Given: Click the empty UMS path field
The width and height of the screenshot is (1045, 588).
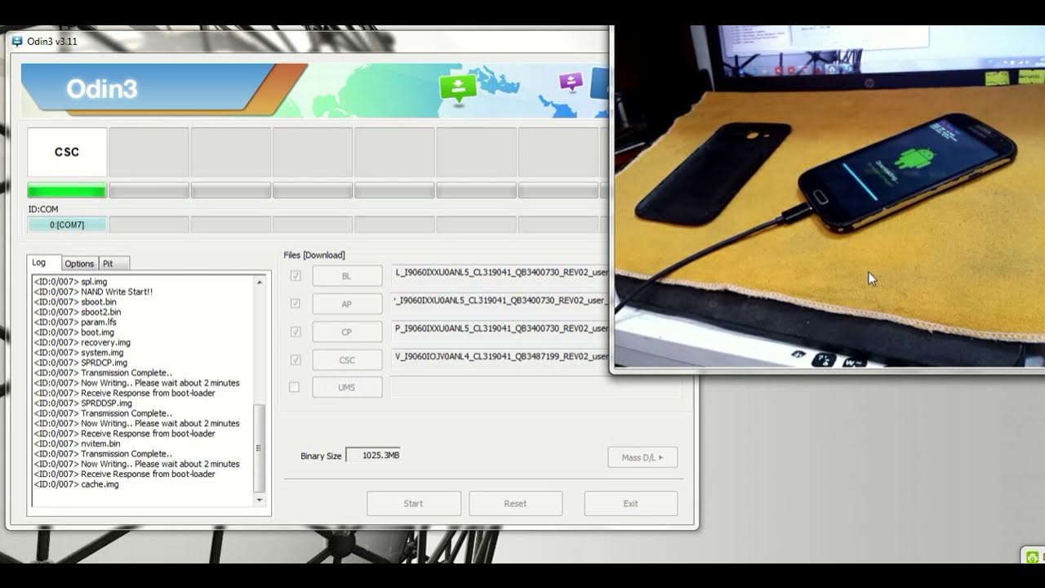Looking at the screenshot, I should [536, 387].
